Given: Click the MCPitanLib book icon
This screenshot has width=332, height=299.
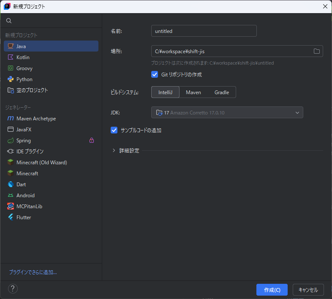Looking at the screenshot, I should click(11, 206).
